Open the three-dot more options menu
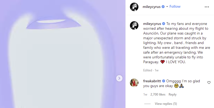The height and width of the screenshot is (108, 214). pos(207,7)
